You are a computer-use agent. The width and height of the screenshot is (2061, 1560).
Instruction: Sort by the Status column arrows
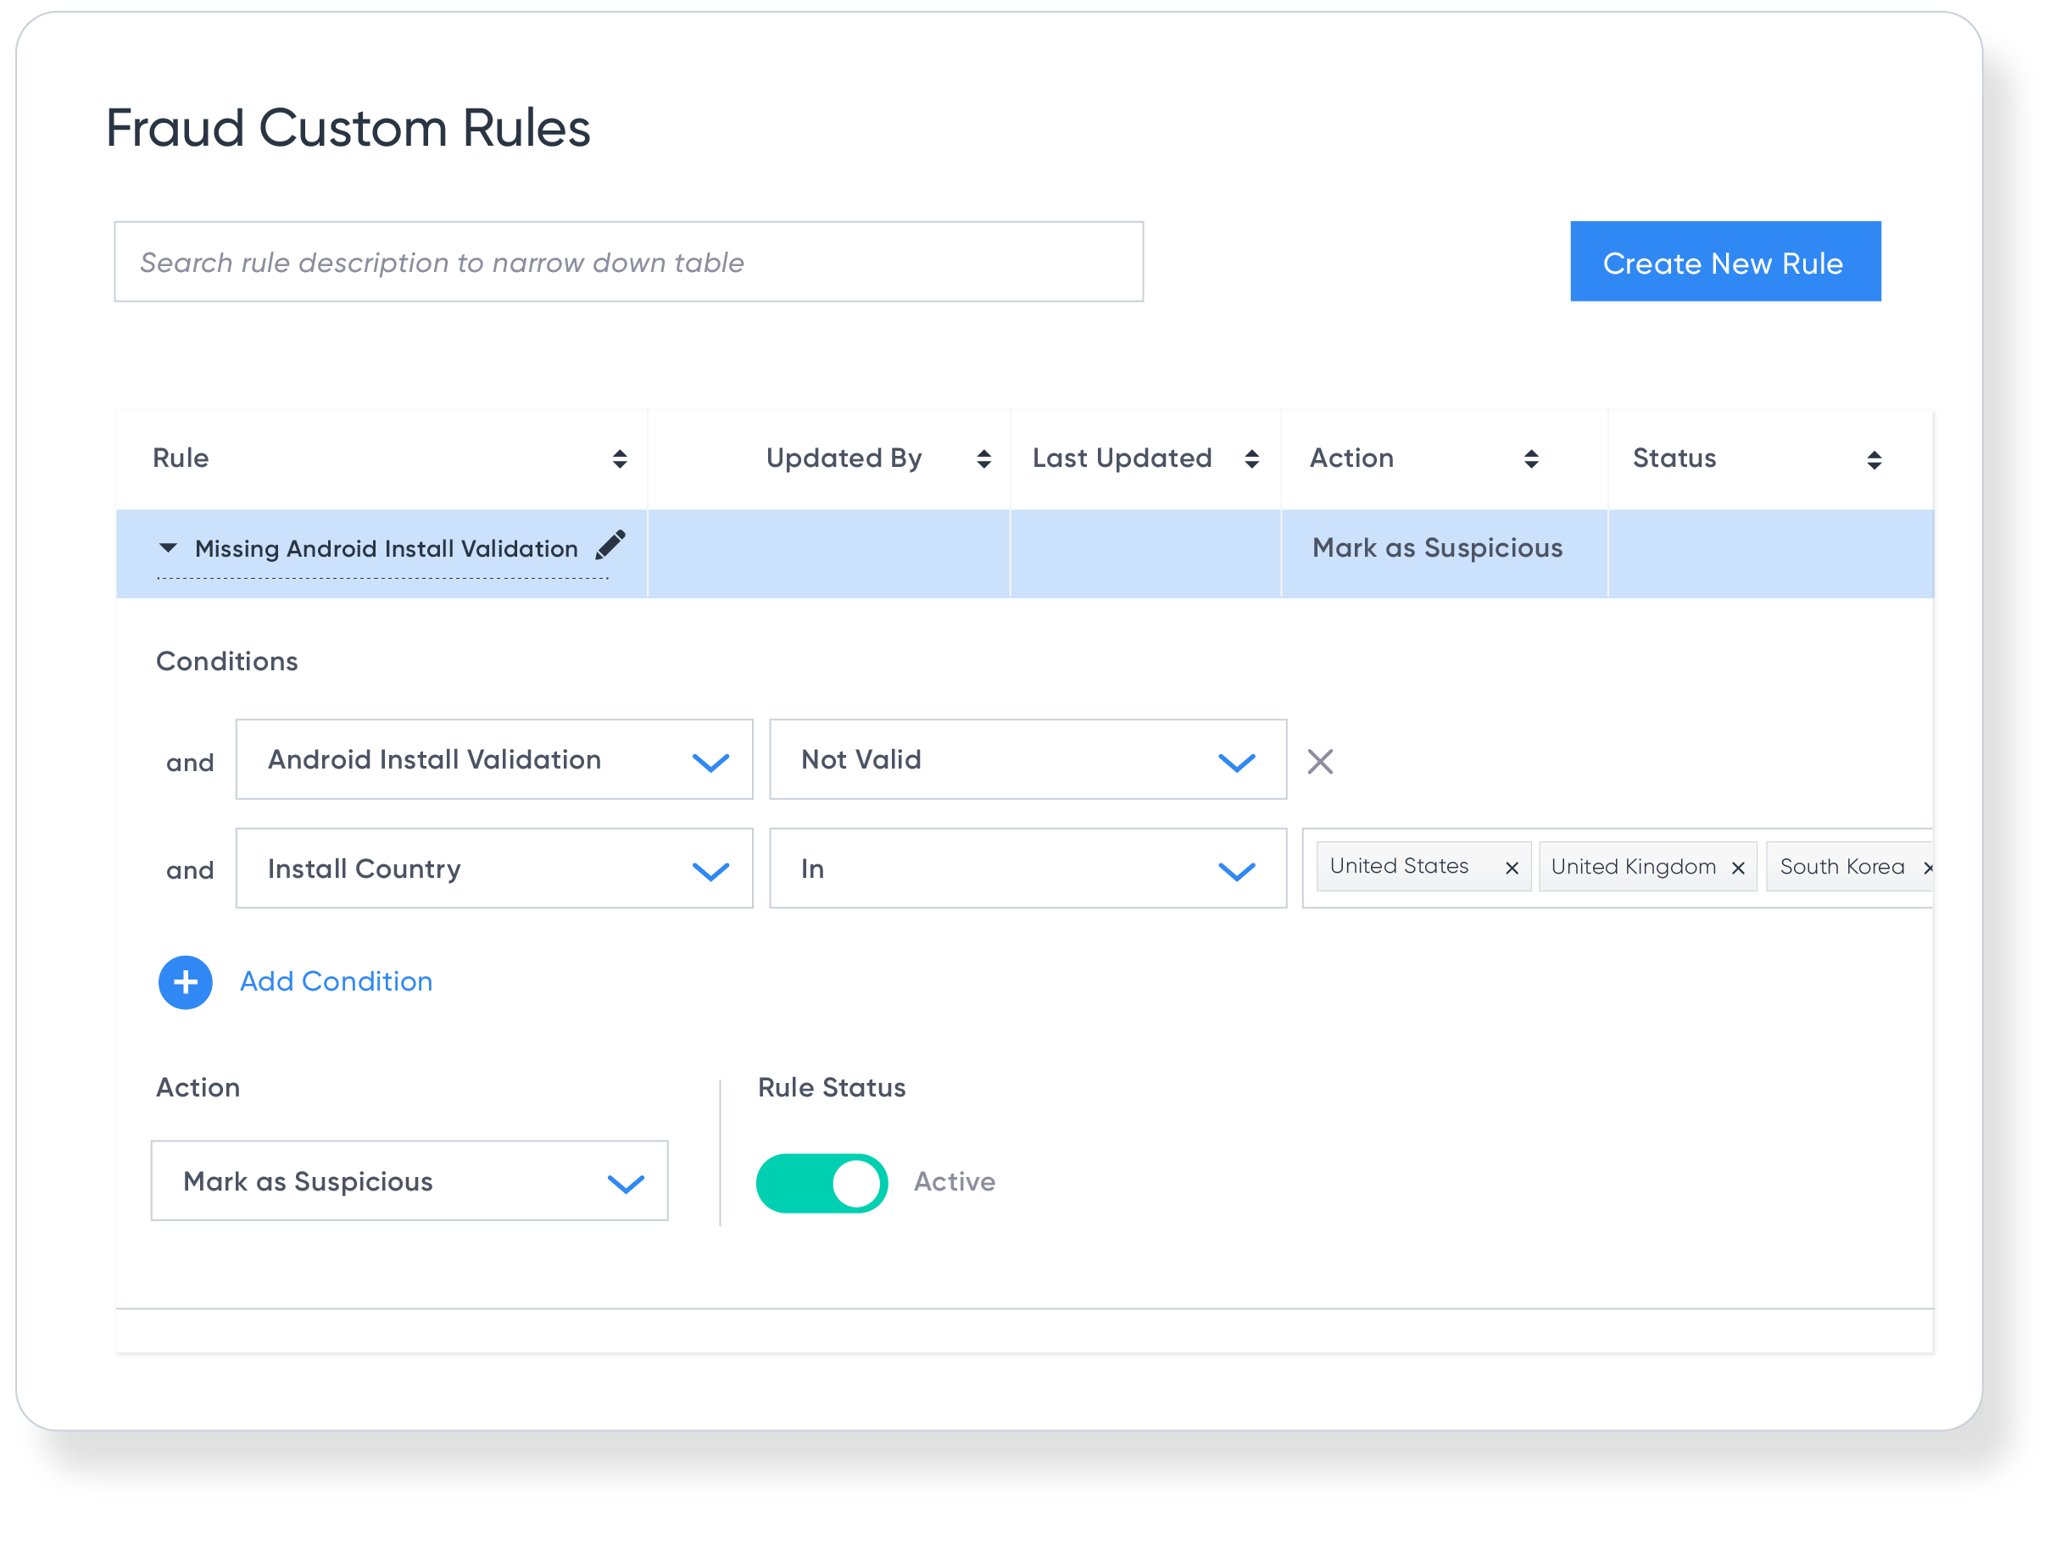click(1874, 459)
